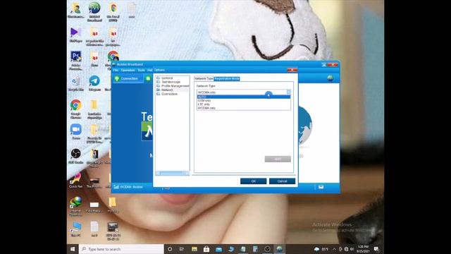Open This PC desktop icon

click(76, 229)
